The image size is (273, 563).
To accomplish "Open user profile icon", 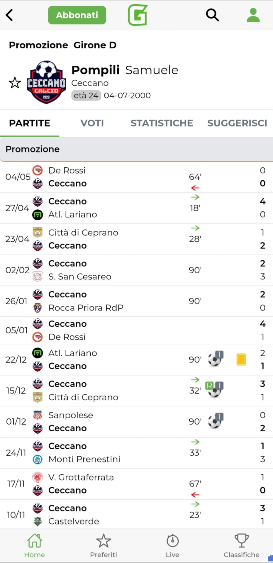I will coord(253,15).
